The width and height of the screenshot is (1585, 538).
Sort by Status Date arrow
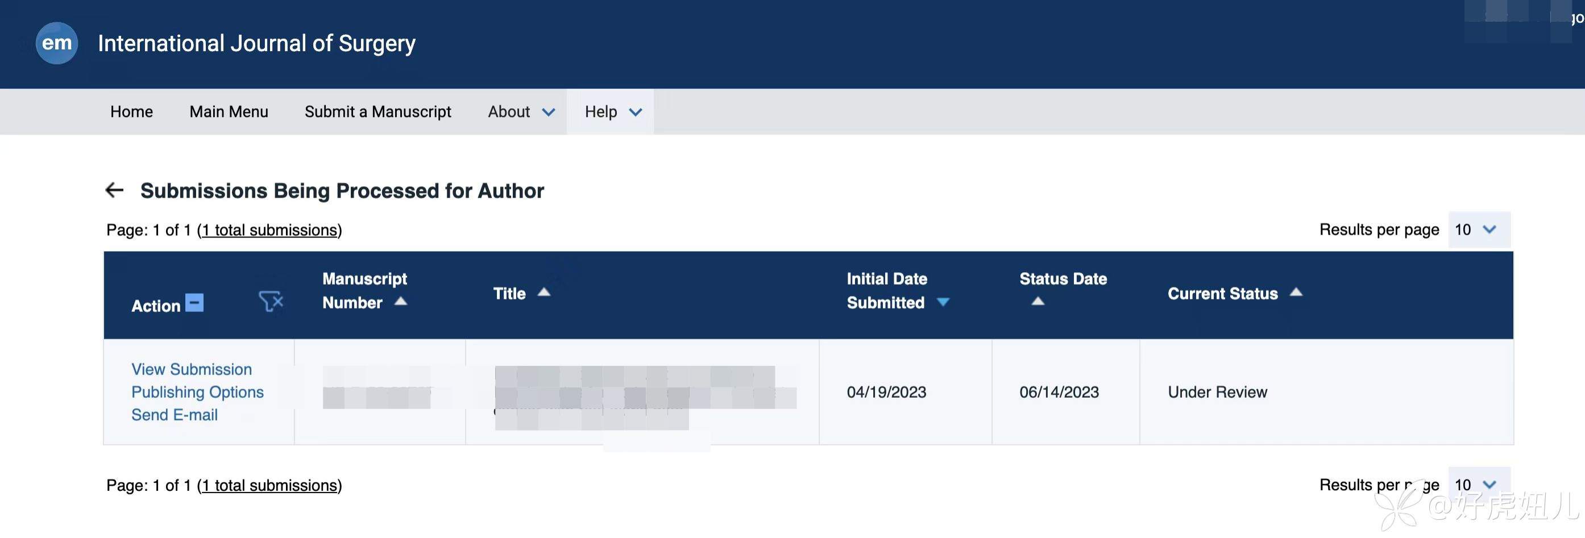[x=1038, y=301]
